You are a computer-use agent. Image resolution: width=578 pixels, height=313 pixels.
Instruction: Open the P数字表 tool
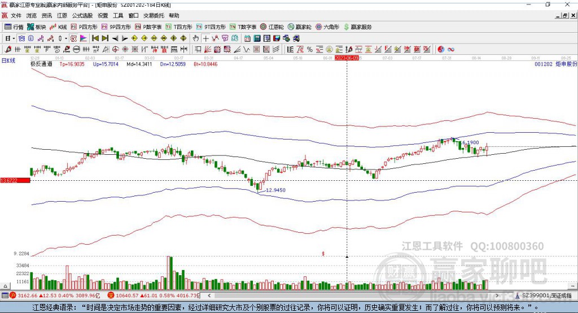coord(148,27)
